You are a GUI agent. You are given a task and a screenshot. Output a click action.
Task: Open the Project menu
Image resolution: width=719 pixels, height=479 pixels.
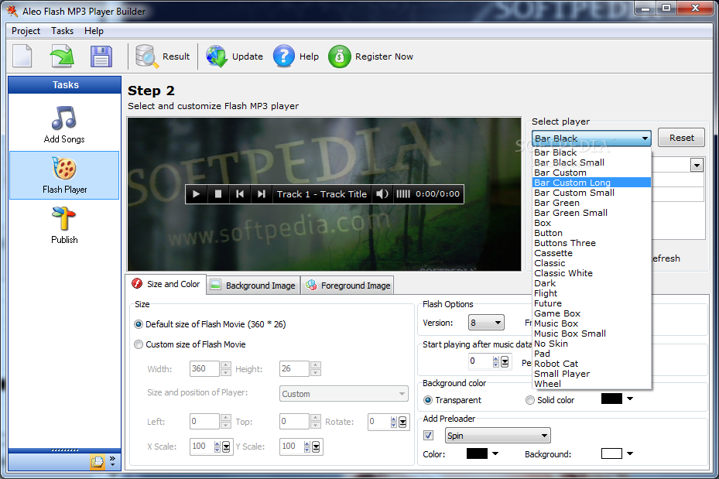click(26, 31)
